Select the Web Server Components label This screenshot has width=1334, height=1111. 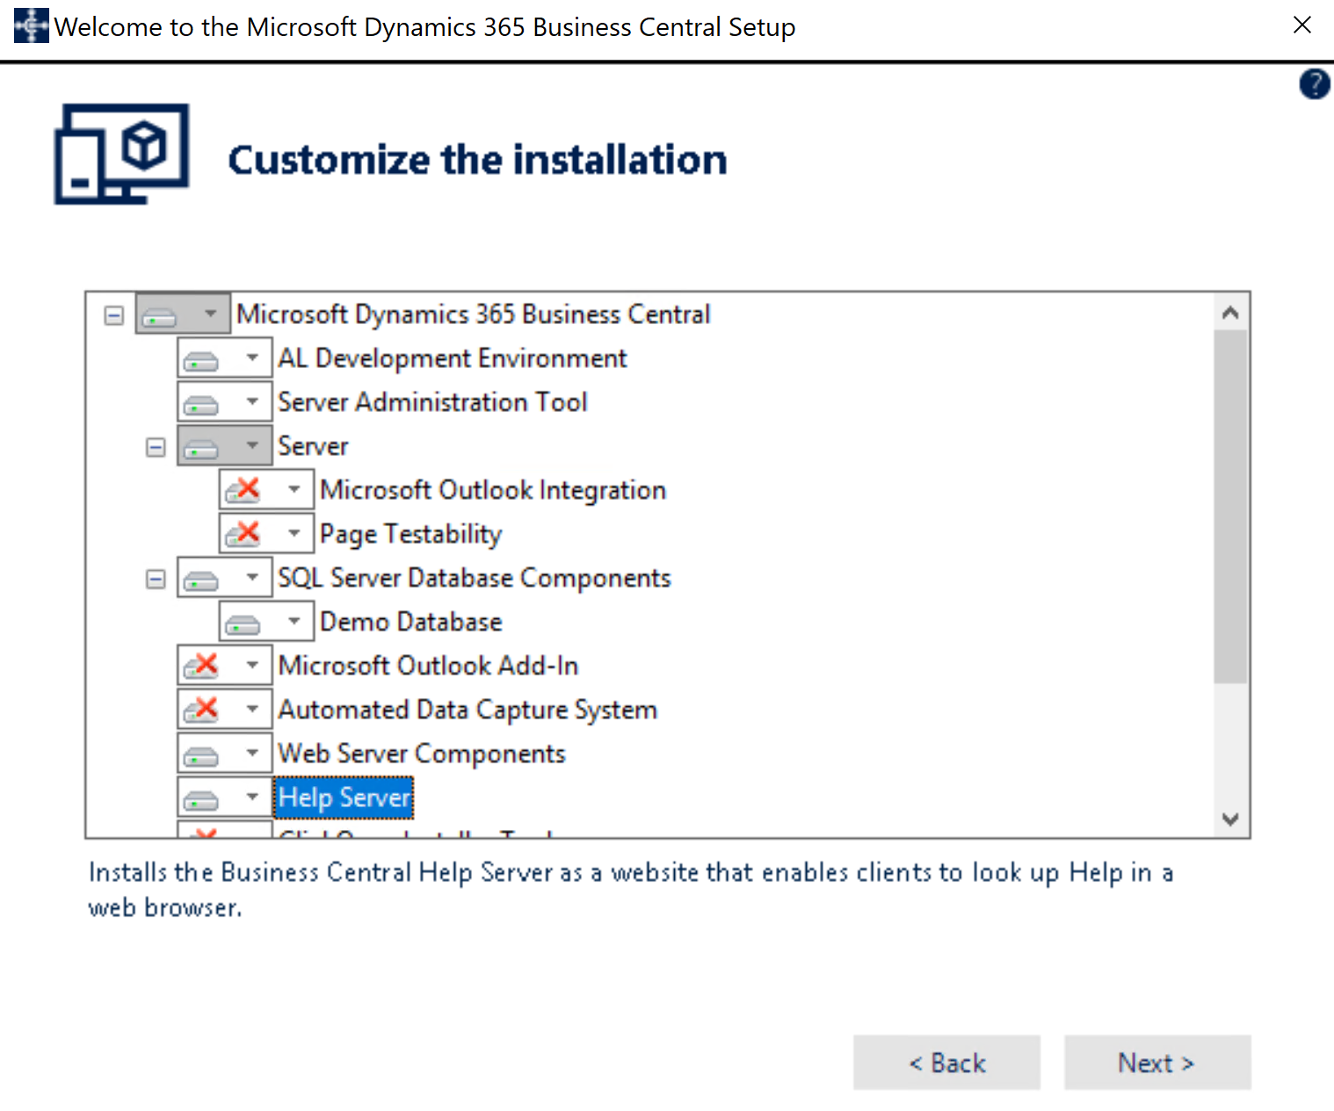(x=422, y=754)
